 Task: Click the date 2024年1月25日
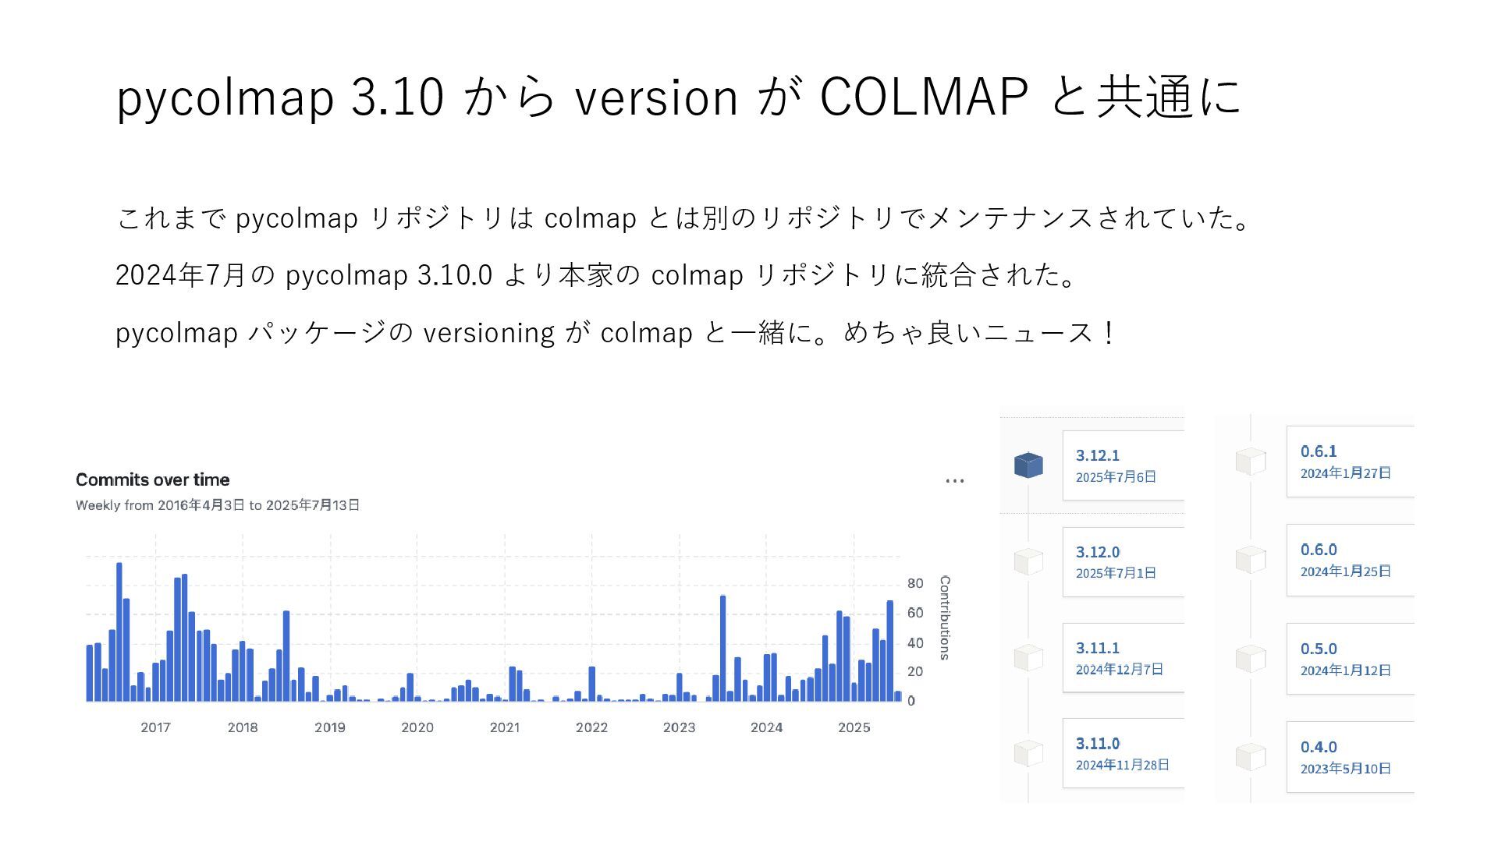[x=1345, y=571]
